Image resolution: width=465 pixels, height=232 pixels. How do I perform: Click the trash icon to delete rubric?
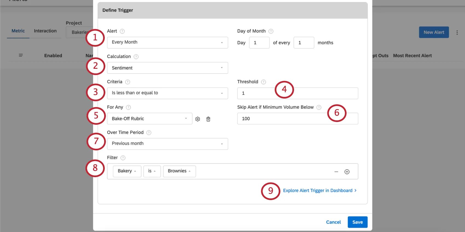tap(208, 119)
